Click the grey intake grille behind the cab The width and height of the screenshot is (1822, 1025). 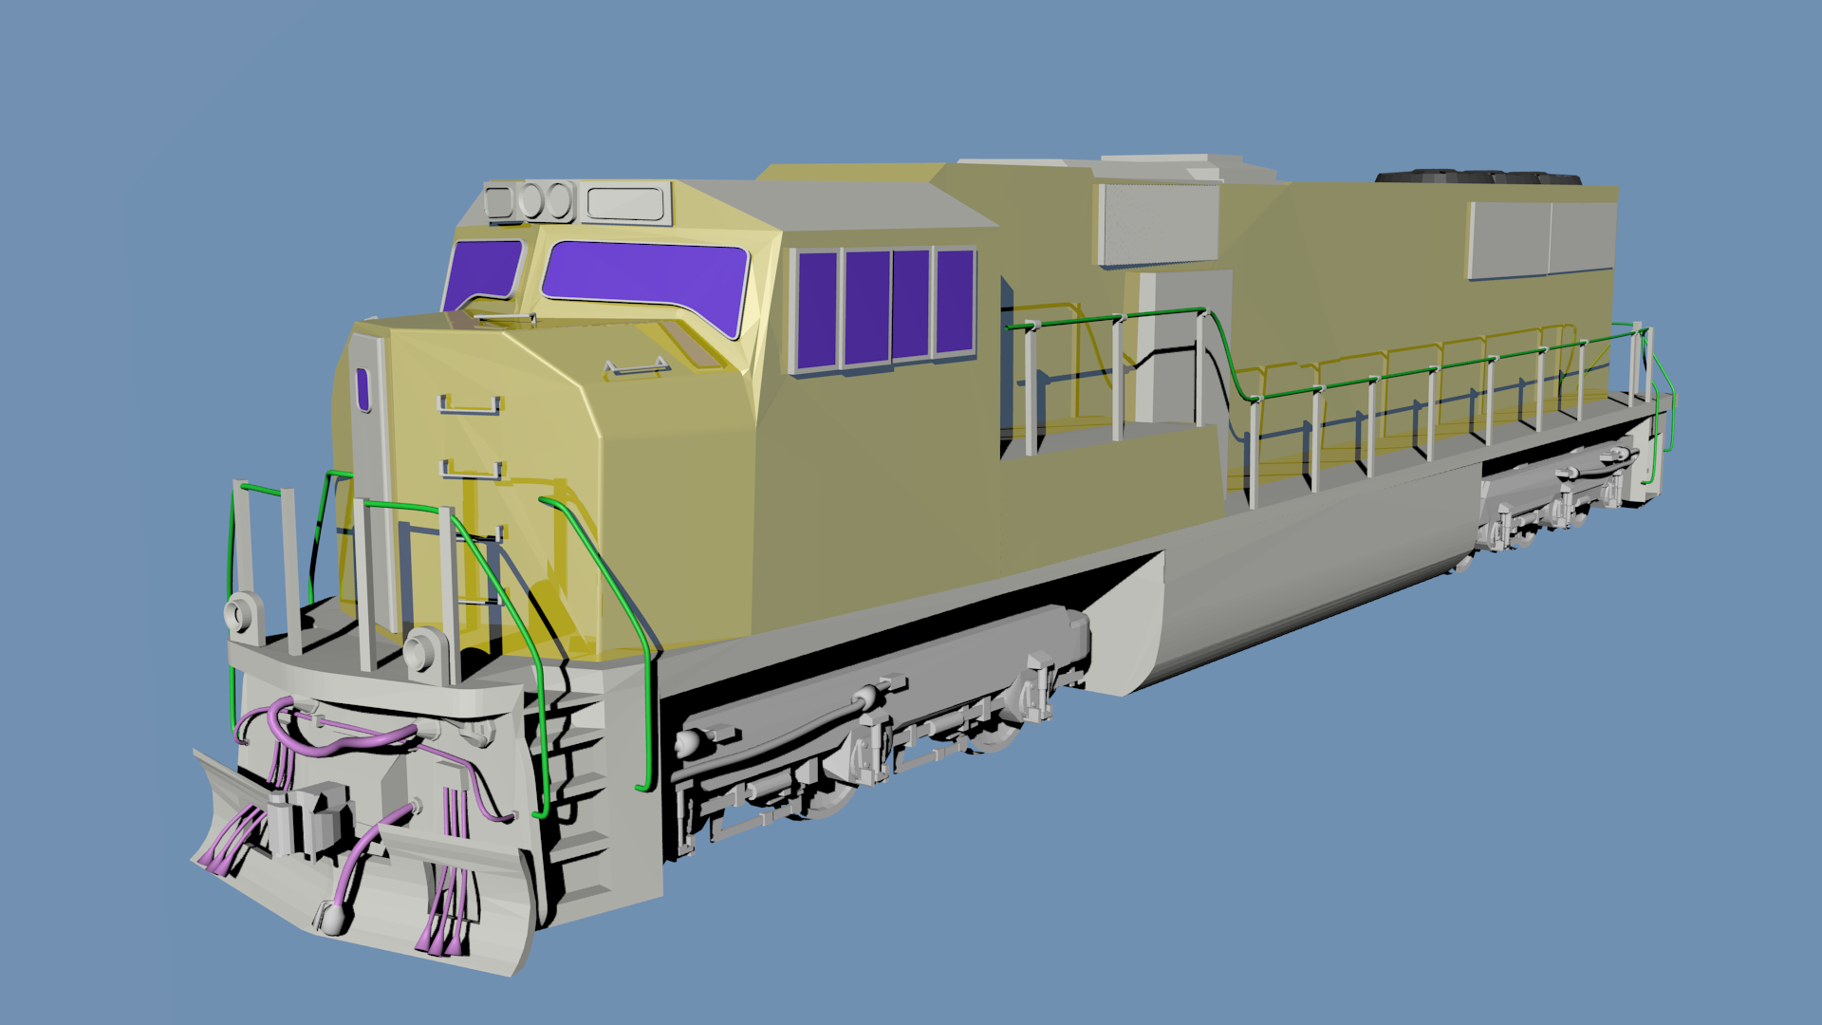[x=1158, y=223]
